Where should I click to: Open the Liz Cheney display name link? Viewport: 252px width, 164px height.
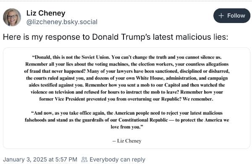pos(46,13)
